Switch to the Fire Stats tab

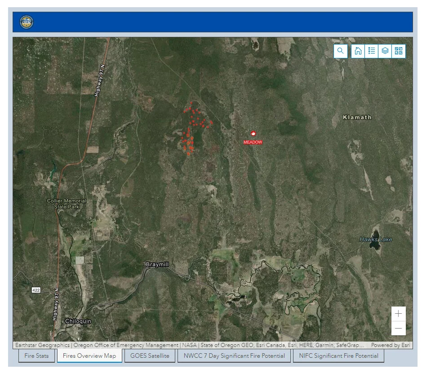(36, 356)
